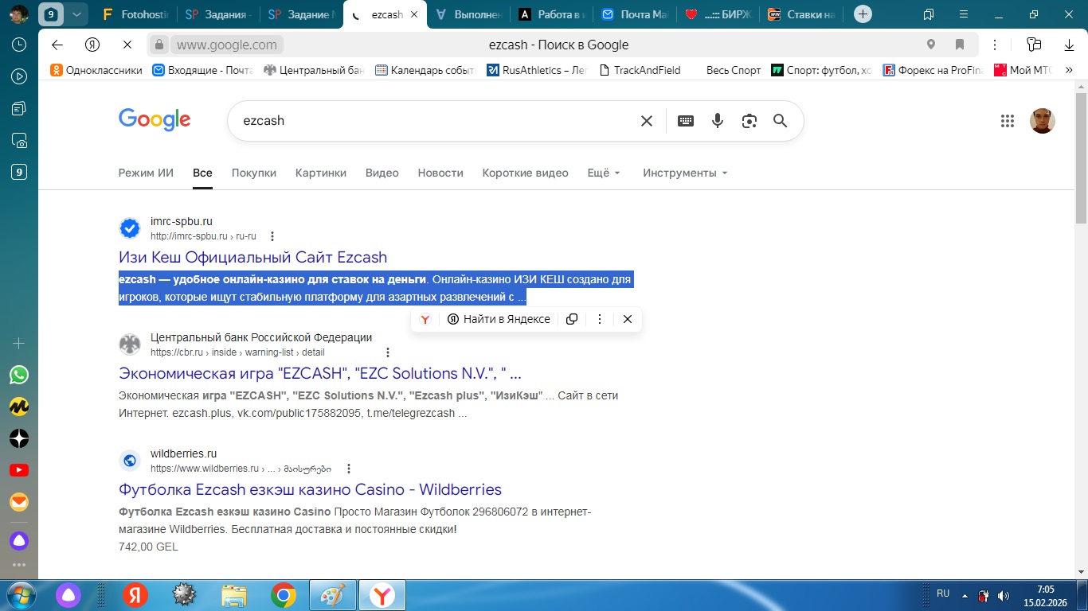1088x611 pixels.
Task: Bookmark this page via address bar icon
Action: tap(960, 45)
